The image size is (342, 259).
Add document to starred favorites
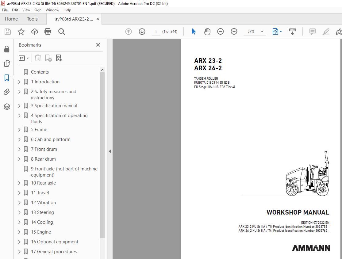click(21, 32)
